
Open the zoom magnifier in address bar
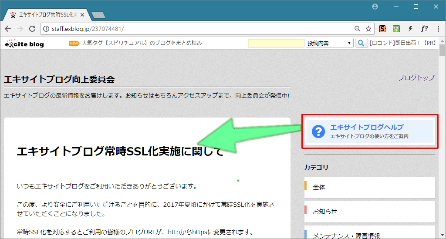(357, 29)
